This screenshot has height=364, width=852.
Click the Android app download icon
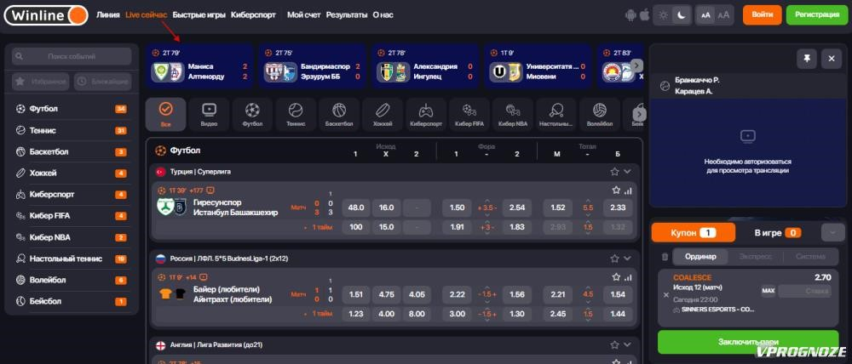click(630, 15)
